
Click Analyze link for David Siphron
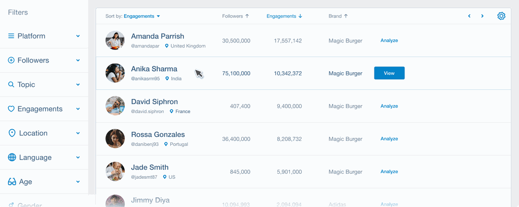point(389,106)
